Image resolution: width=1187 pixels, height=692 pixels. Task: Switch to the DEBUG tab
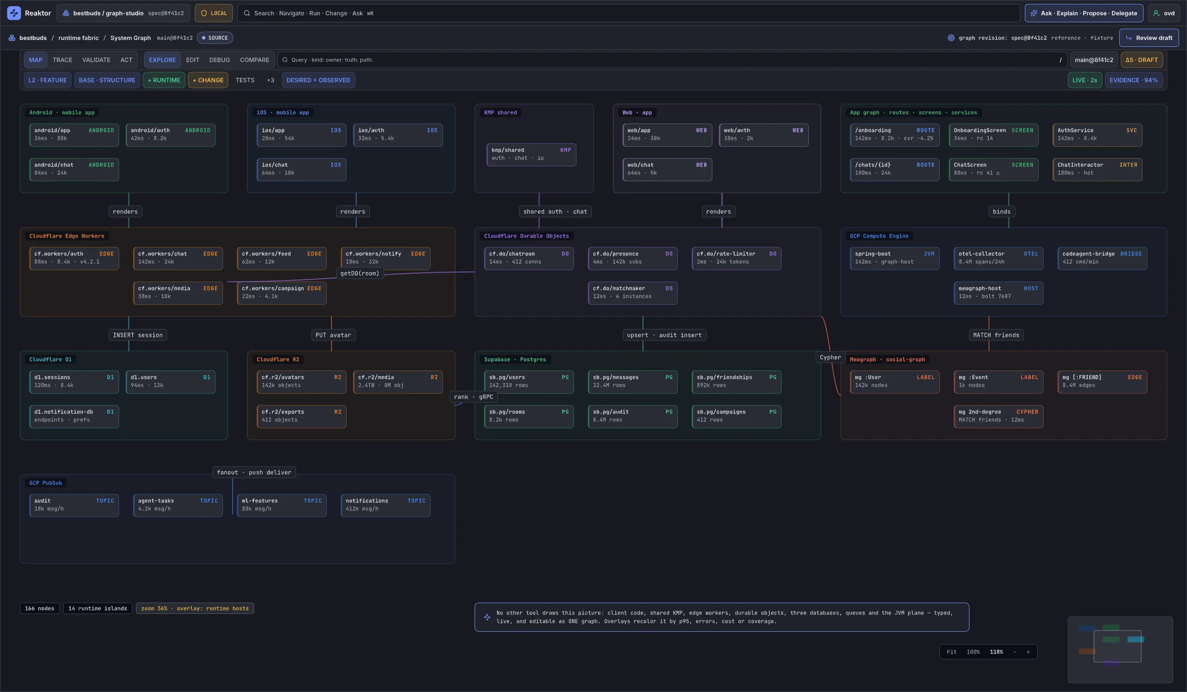click(x=220, y=60)
